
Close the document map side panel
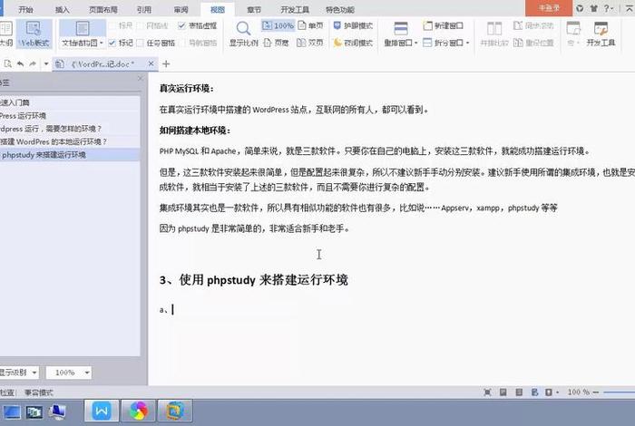(141, 79)
